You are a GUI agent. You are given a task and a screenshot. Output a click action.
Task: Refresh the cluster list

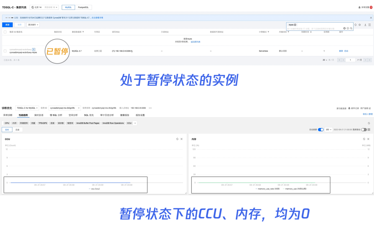click(x=355, y=25)
